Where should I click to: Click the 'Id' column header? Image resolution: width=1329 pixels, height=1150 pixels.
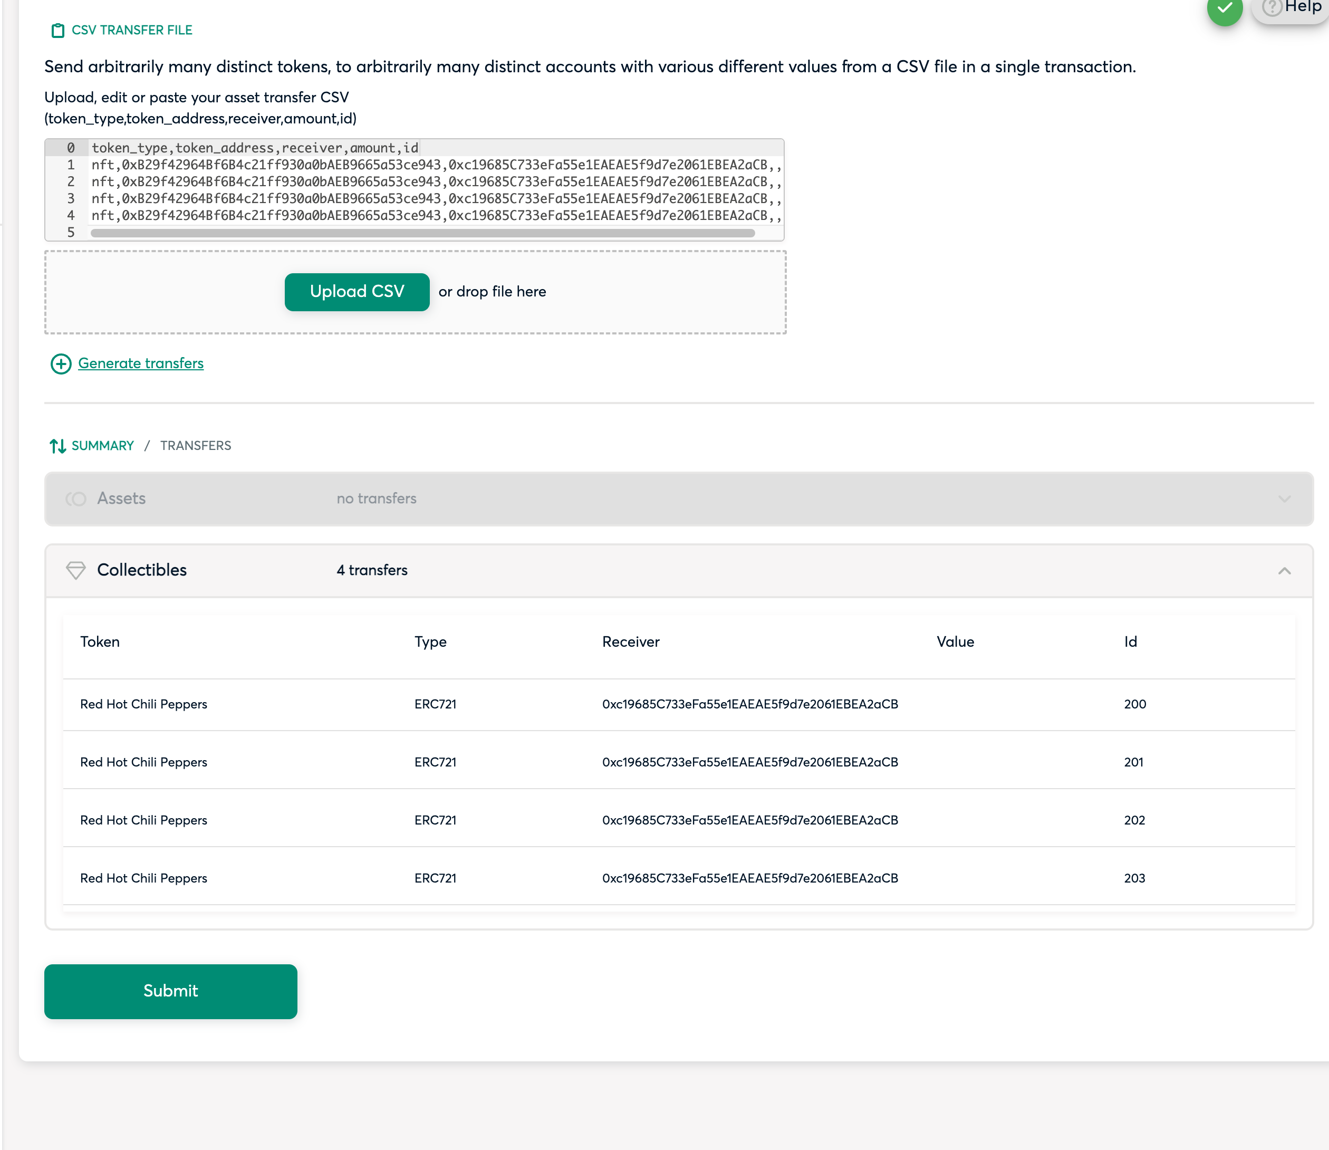click(x=1130, y=642)
